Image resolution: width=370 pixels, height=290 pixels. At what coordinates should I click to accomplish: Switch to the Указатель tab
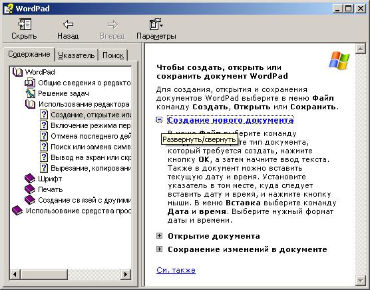pos(77,55)
